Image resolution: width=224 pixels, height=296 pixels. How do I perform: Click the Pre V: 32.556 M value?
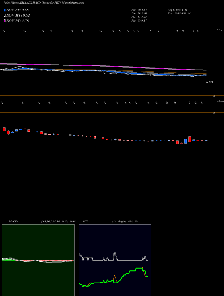coord(179,13)
